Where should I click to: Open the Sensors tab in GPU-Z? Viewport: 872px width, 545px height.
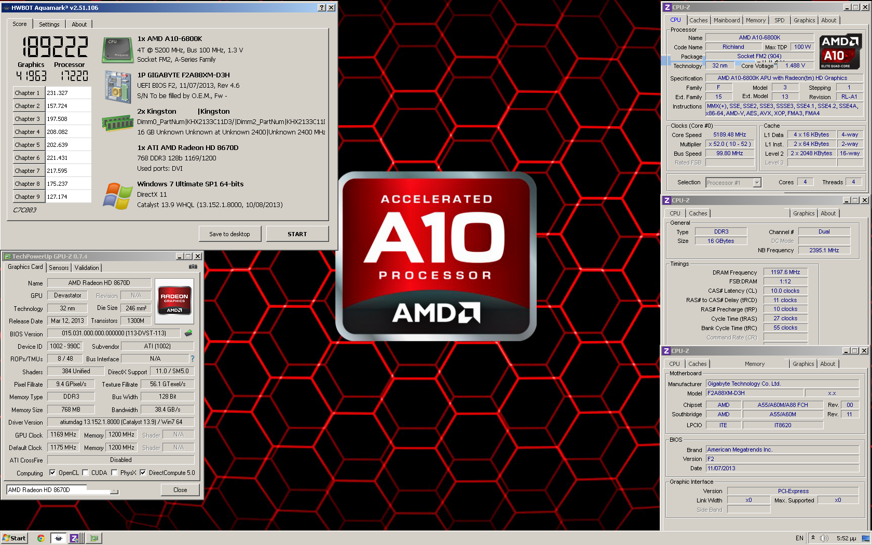pos(59,268)
